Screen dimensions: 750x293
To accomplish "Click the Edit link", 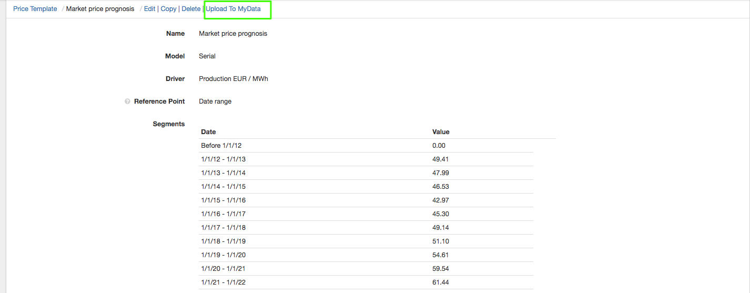I will coord(149,9).
